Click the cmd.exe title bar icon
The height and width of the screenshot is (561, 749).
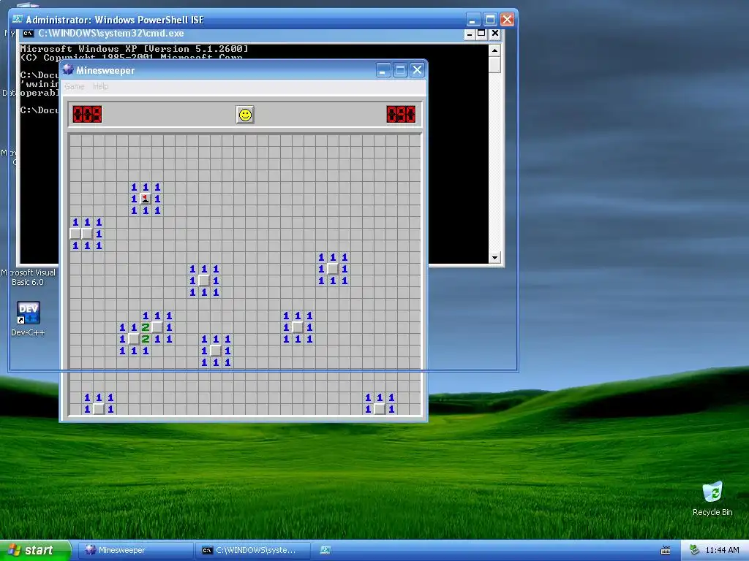(x=29, y=34)
